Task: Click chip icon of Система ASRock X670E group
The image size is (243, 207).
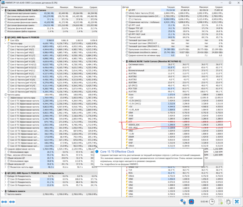Action: click(6, 10)
